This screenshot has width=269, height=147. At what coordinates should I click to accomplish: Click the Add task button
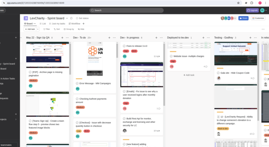tap(30, 29)
